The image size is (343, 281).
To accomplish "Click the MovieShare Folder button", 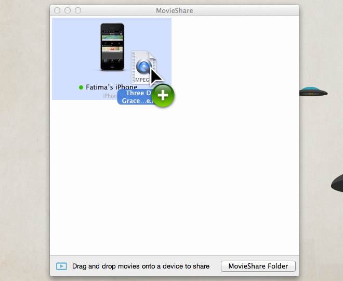I will tap(258, 266).
